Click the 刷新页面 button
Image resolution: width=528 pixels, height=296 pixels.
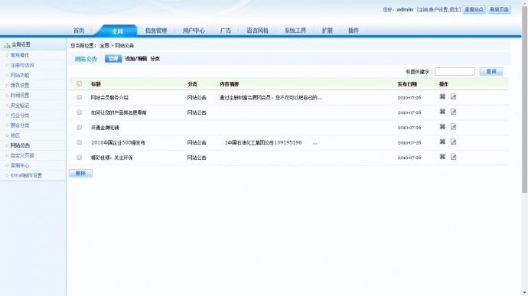(x=499, y=9)
